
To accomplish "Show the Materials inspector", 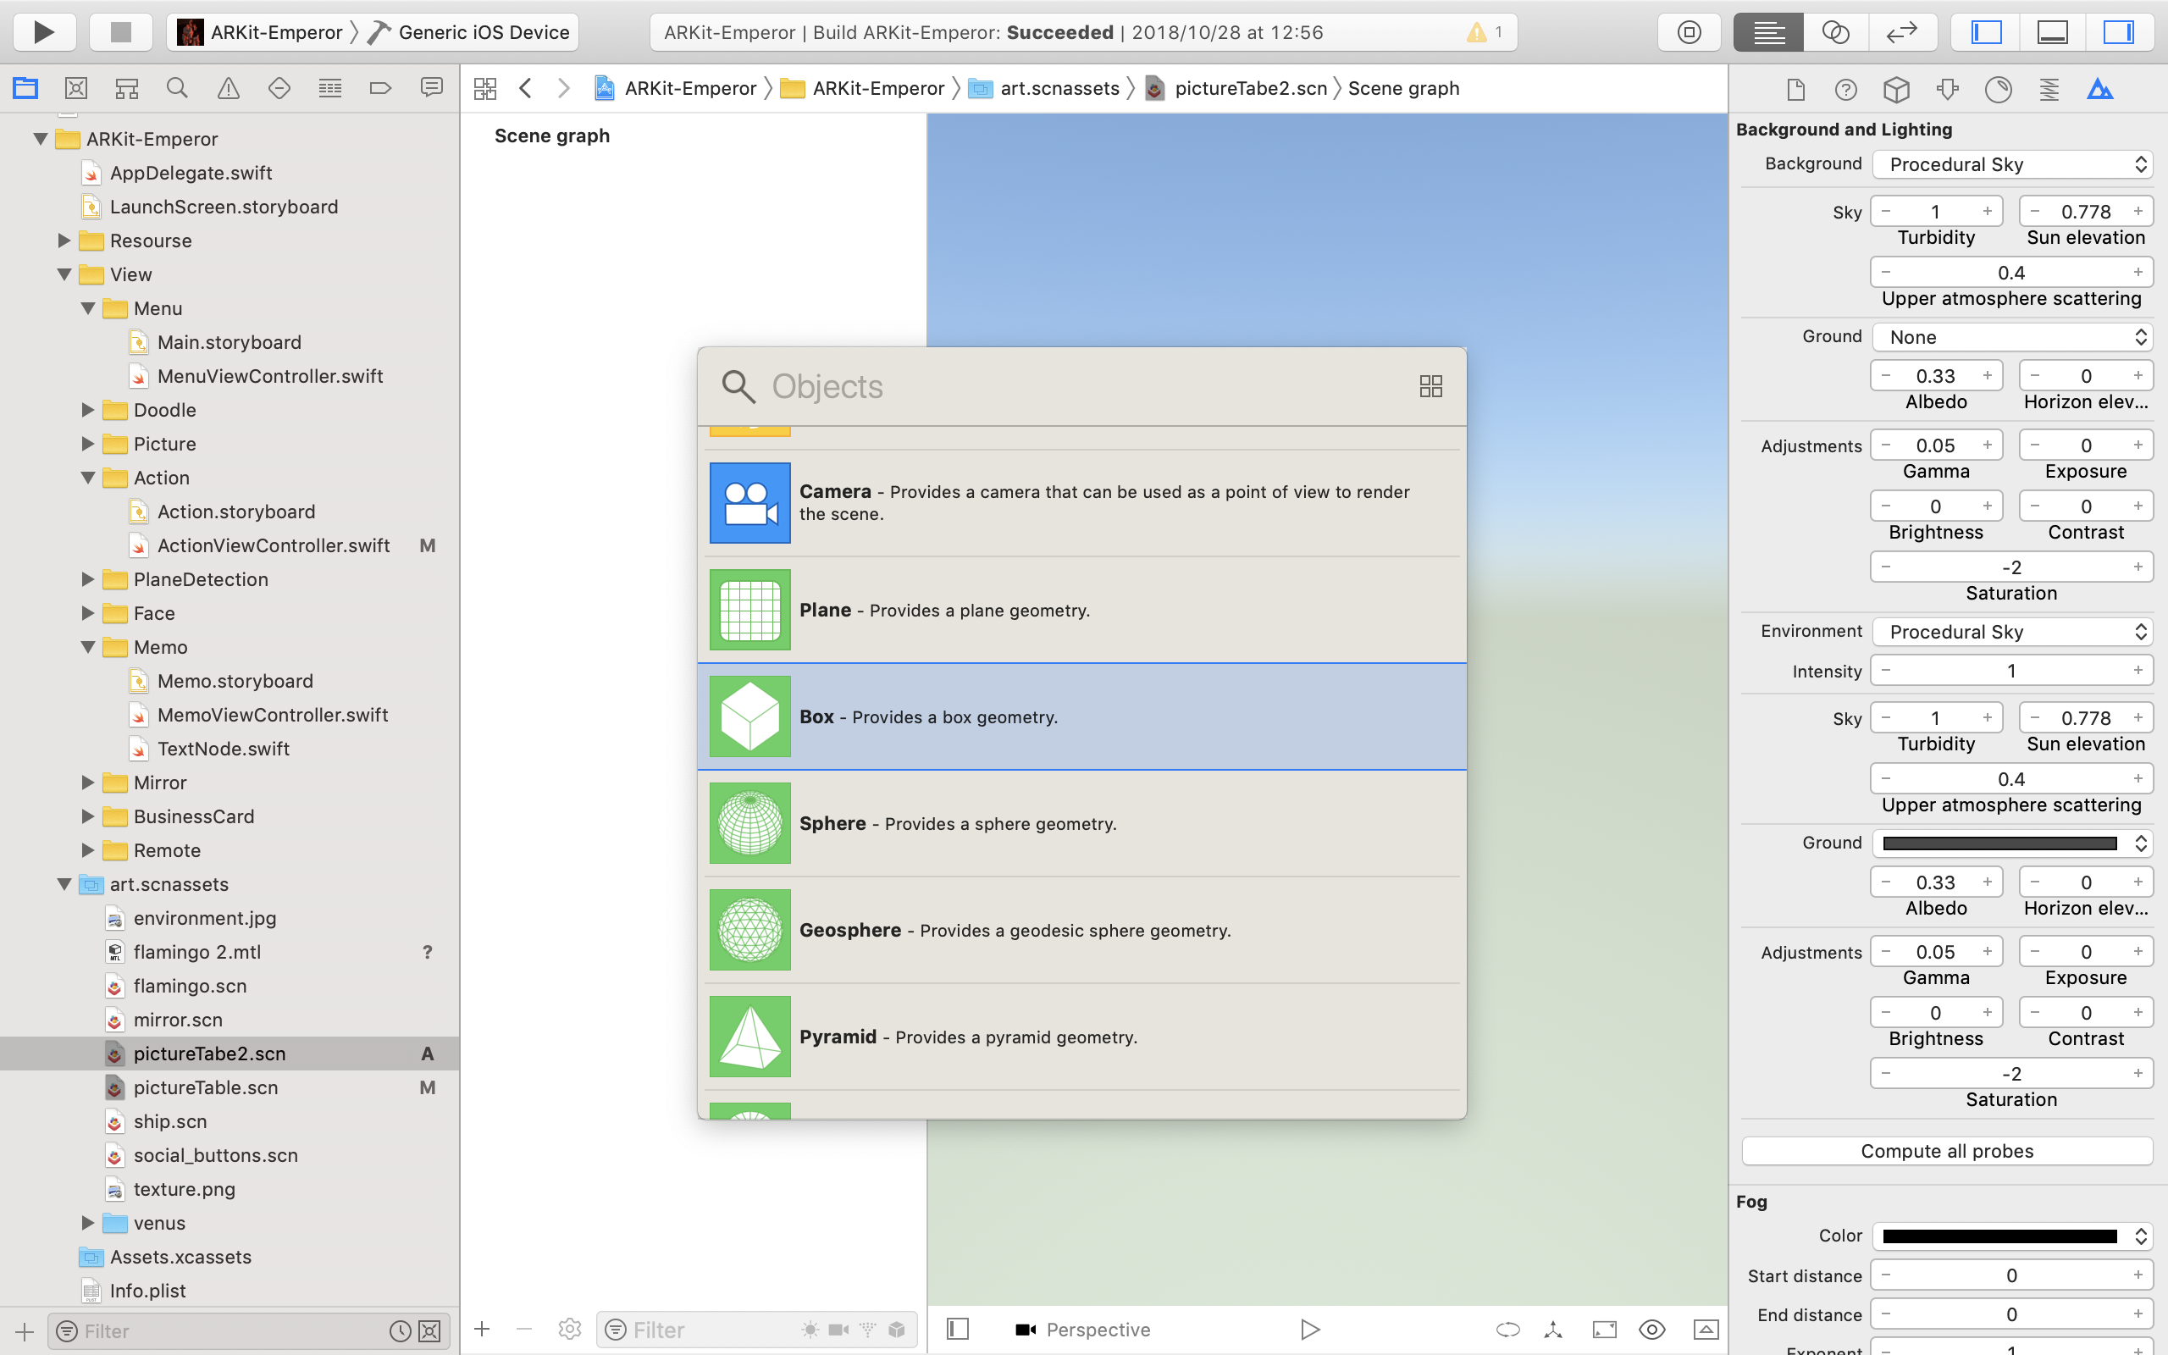I will (1999, 89).
